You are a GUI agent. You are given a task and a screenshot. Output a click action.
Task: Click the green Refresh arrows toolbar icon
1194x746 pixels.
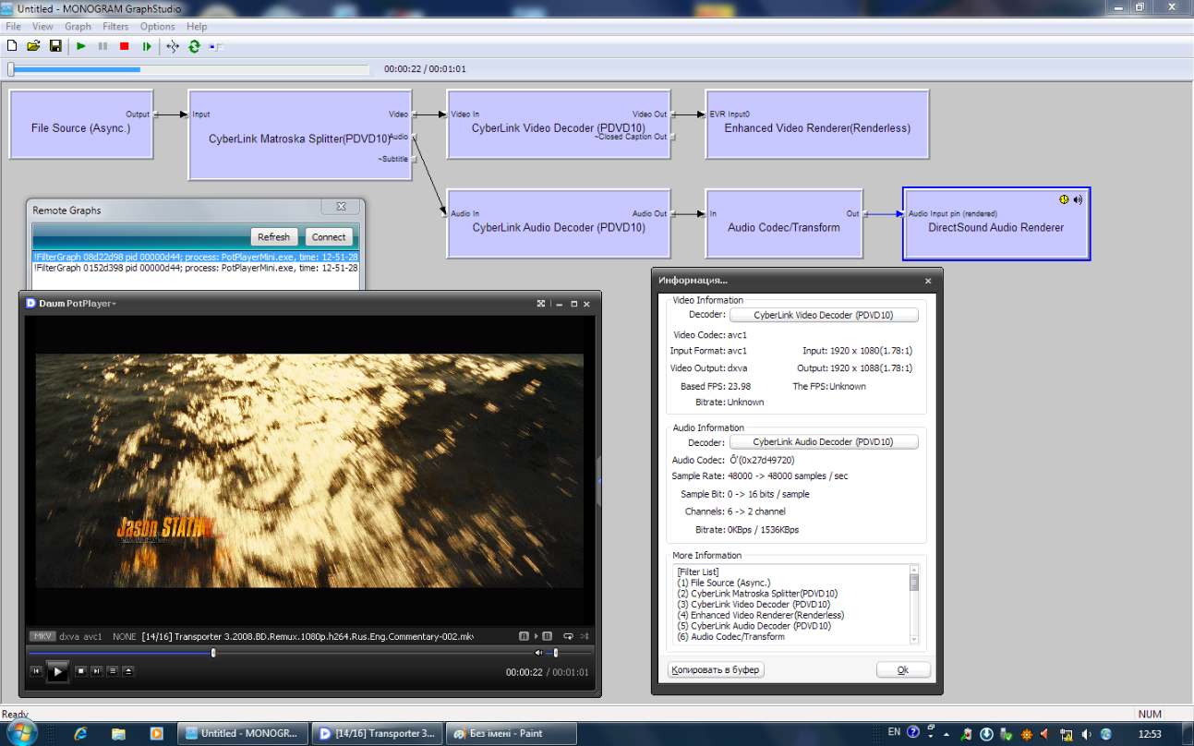[194, 46]
